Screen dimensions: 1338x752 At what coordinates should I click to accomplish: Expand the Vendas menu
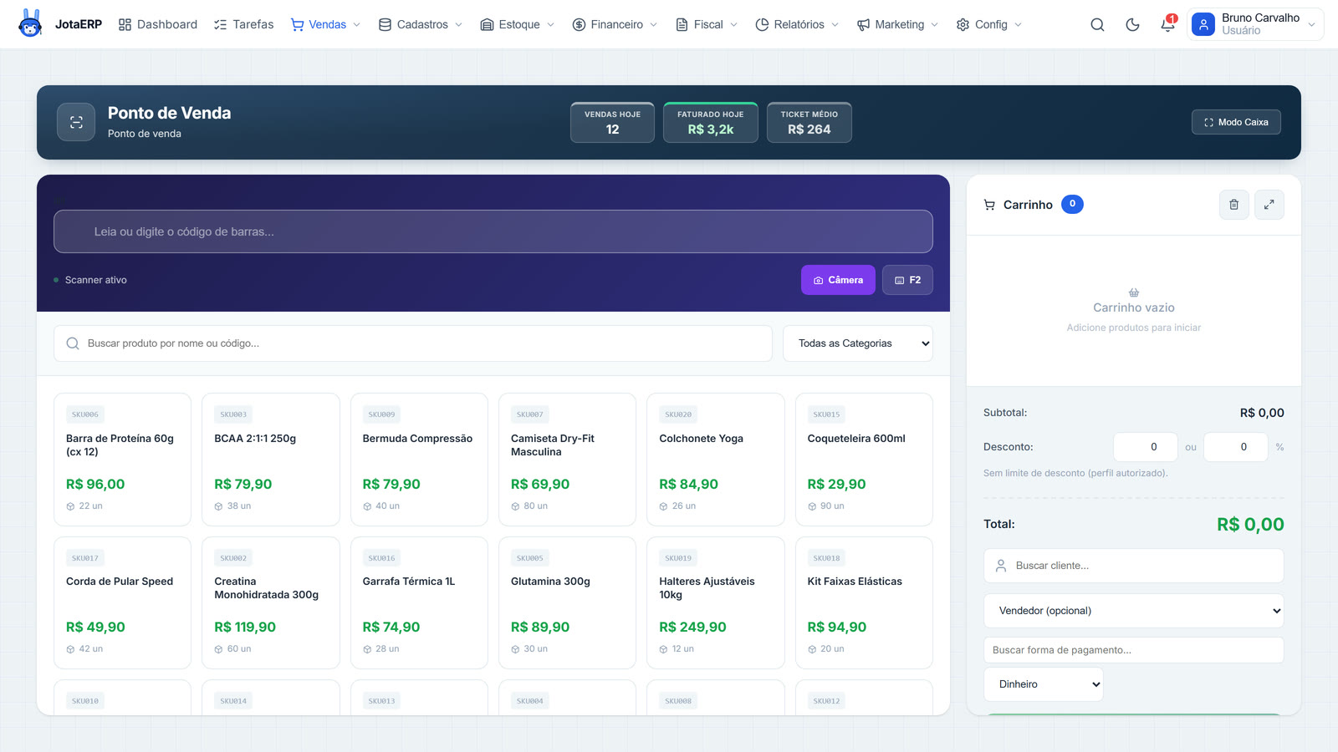325,24
